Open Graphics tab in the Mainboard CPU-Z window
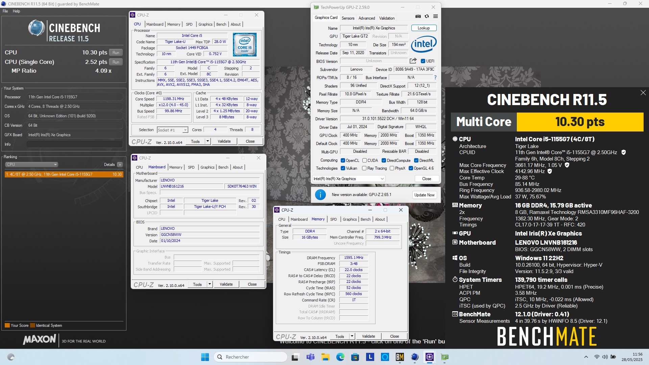The width and height of the screenshot is (649, 365). pyautogui.click(x=207, y=167)
